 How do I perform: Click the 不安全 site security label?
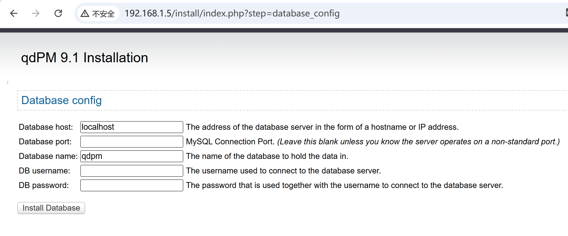click(103, 14)
